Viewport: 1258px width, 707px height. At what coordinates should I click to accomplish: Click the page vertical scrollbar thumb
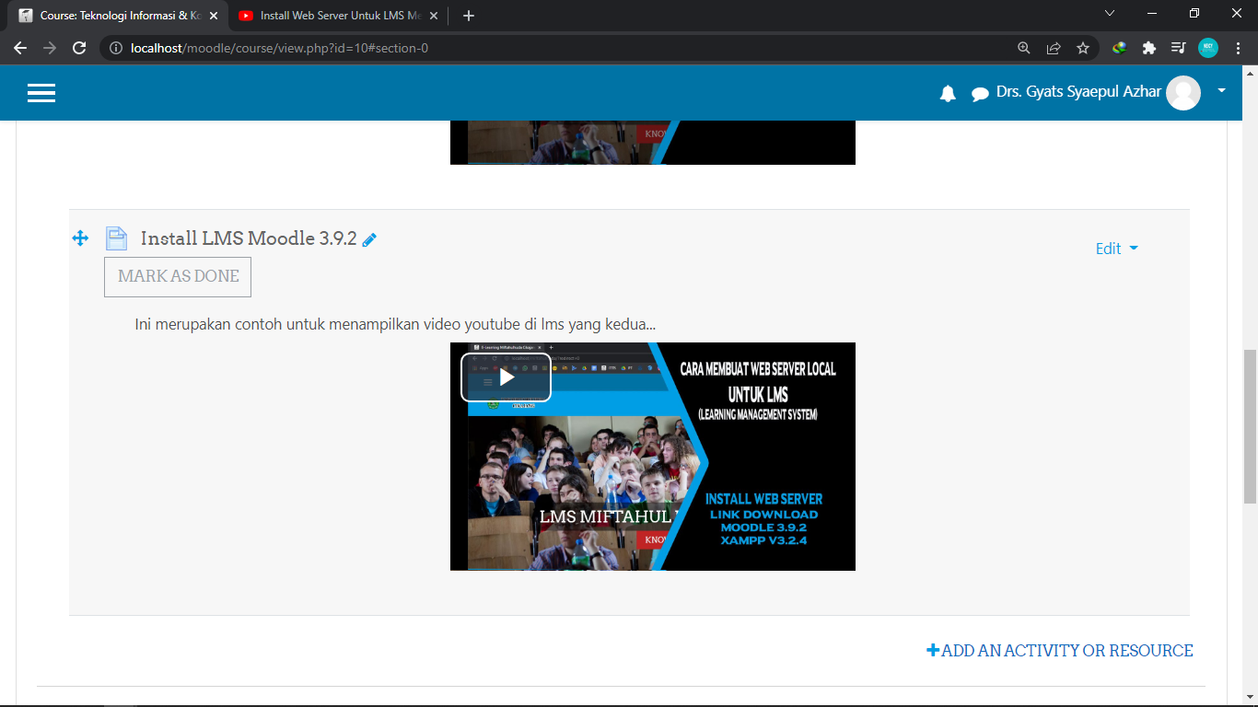click(x=1250, y=426)
